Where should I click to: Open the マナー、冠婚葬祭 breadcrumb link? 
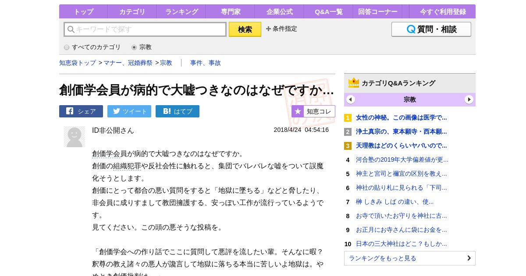coord(128,63)
